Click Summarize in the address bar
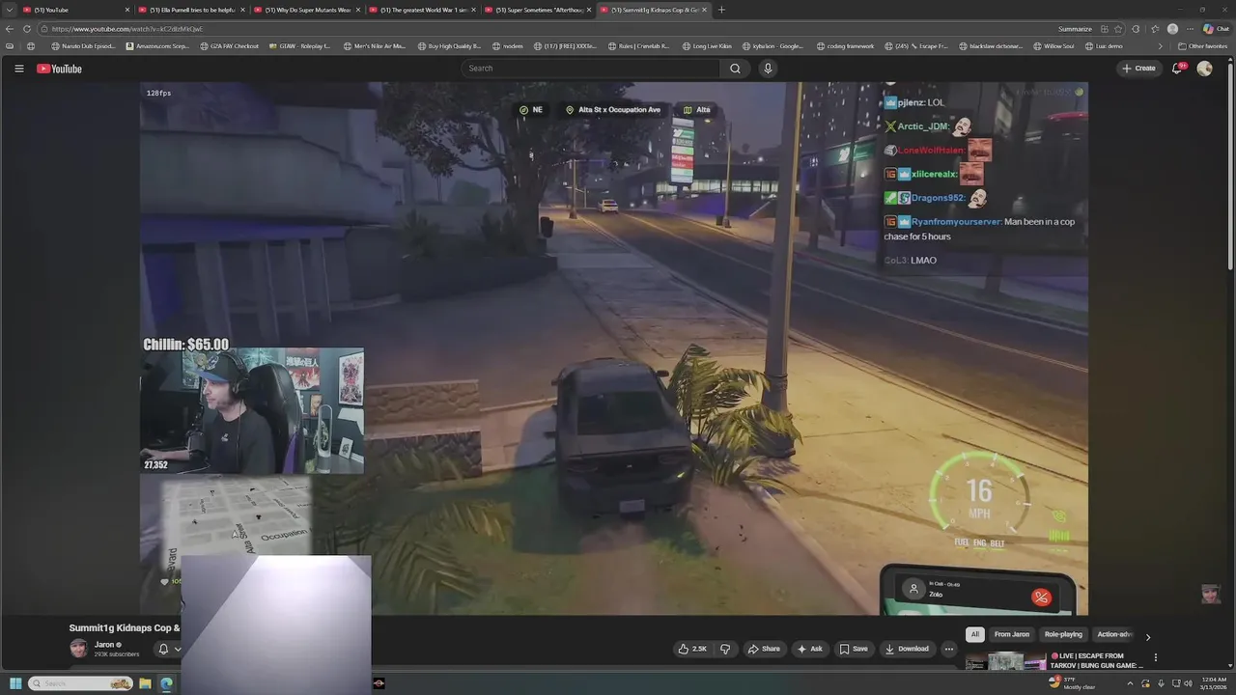The height and width of the screenshot is (695, 1236). click(1075, 29)
